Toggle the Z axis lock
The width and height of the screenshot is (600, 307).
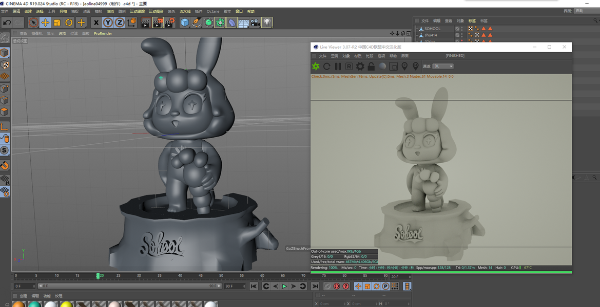[120, 23]
